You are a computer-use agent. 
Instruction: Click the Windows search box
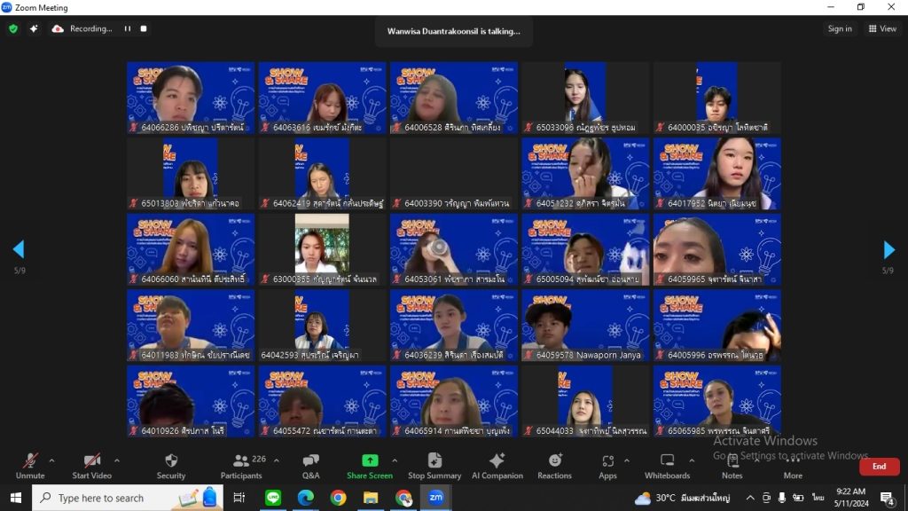[x=128, y=498]
